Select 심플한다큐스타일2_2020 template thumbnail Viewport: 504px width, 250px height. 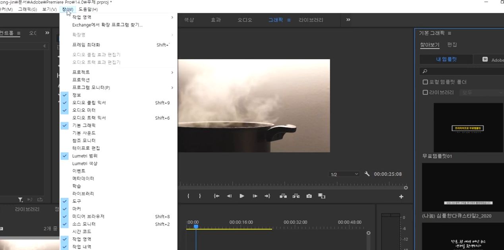[x=463, y=187]
